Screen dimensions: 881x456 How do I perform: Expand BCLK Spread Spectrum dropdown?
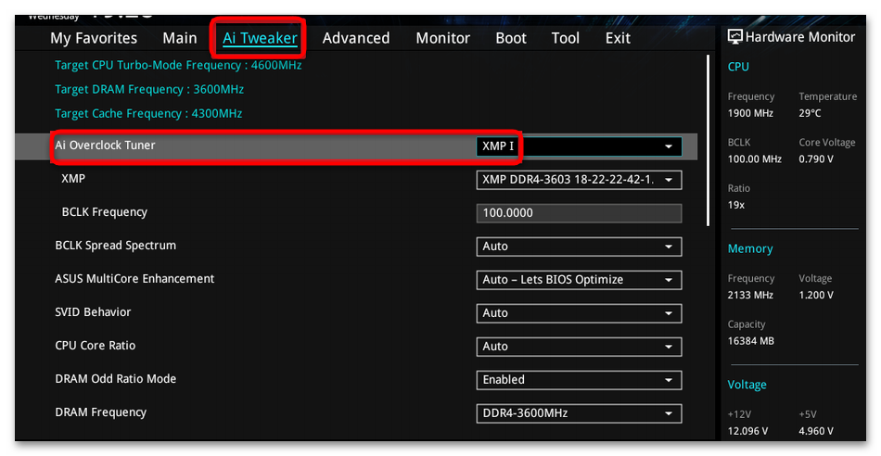point(579,247)
